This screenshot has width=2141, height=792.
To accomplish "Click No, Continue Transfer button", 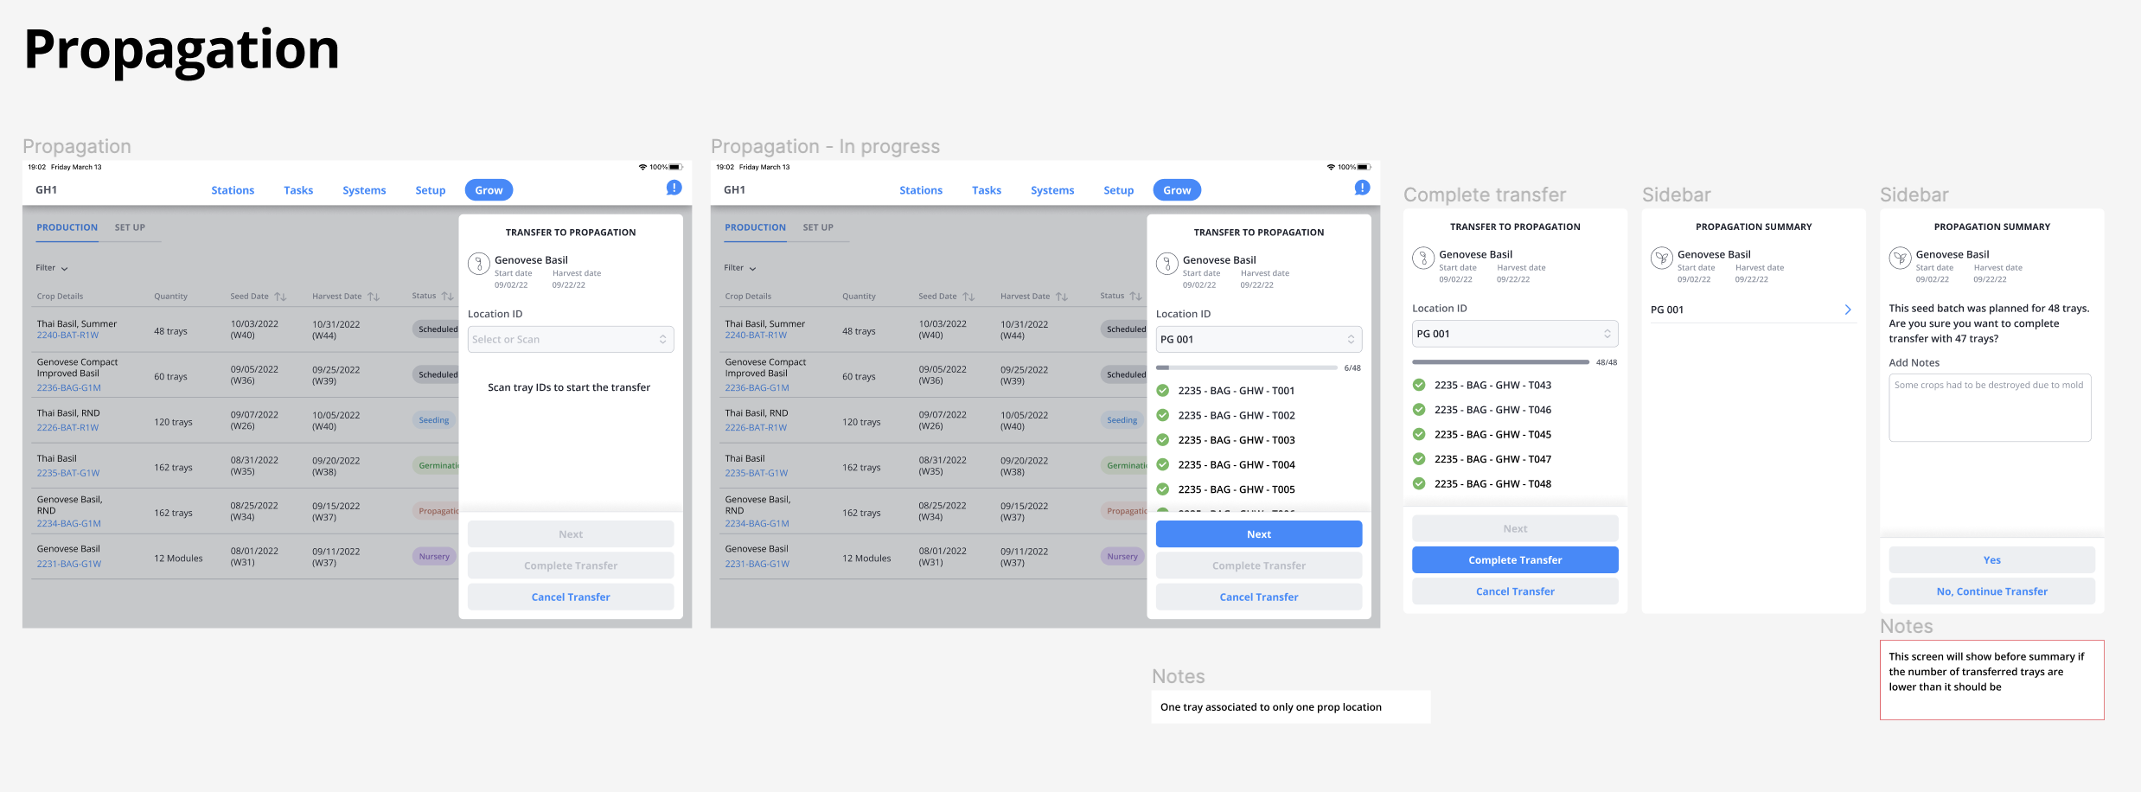I will [1991, 591].
